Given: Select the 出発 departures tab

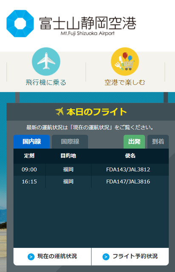Looking at the screenshot, I should tap(134, 142).
